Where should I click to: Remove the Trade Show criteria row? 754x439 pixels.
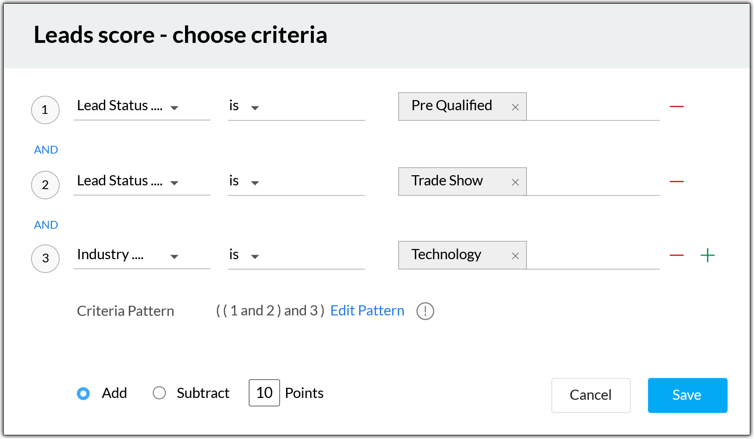pyautogui.click(x=676, y=182)
